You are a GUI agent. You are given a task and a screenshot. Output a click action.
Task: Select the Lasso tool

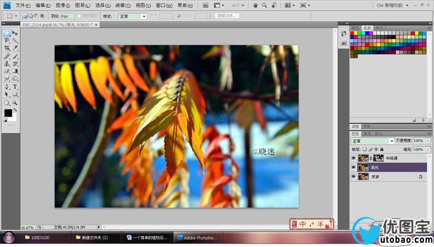point(7,40)
